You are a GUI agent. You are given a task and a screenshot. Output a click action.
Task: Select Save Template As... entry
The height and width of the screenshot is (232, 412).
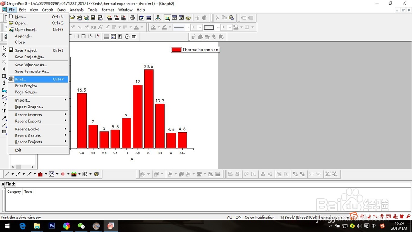[38, 71]
